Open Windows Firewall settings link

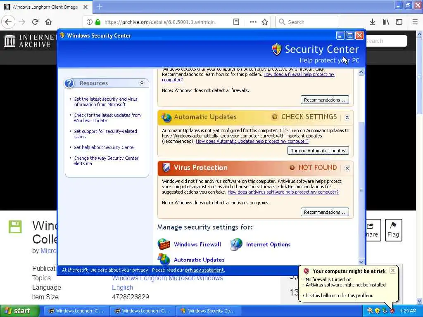tap(197, 244)
